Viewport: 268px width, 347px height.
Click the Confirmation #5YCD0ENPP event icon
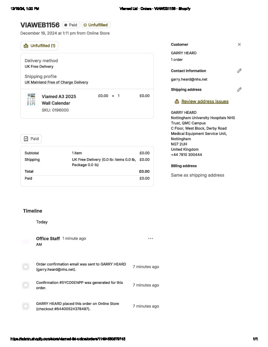click(x=26, y=285)
